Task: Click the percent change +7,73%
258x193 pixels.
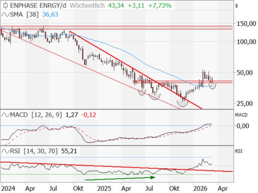Action: pyautogui.click(x=160, y=6)
